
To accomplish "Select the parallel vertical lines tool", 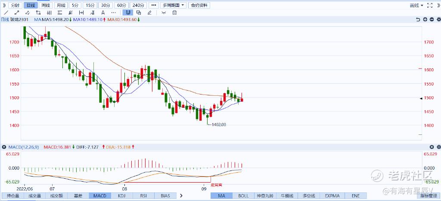I will click(x=49, y=12).
